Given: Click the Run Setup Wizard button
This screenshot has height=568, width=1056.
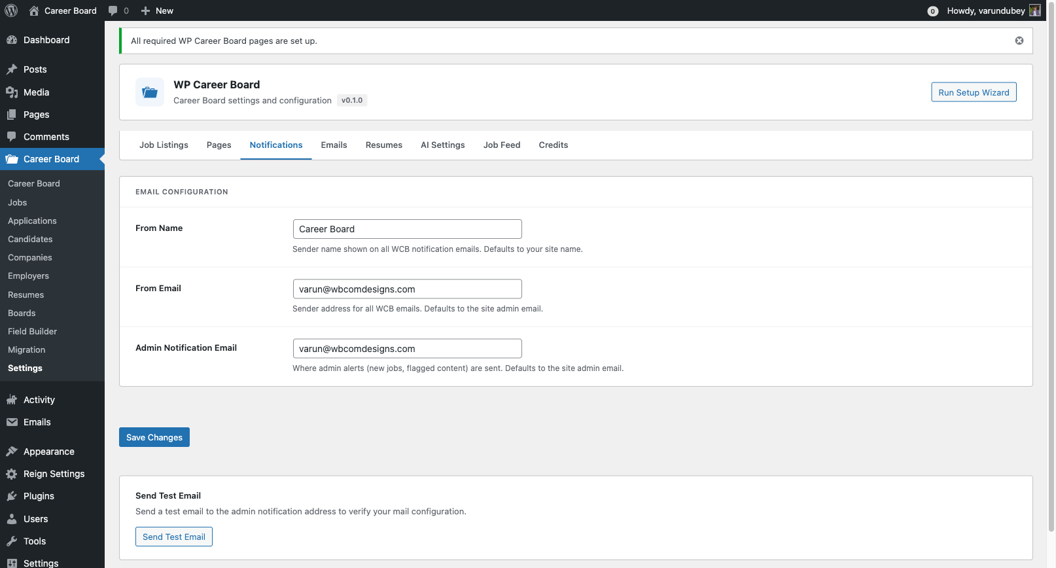Looking at the screenshot, I should click(x=974, y=92).
